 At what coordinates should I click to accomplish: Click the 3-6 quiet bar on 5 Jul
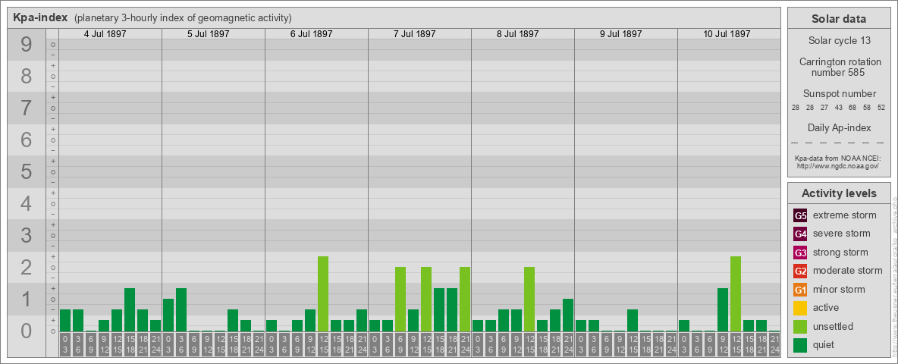[181, 310]
